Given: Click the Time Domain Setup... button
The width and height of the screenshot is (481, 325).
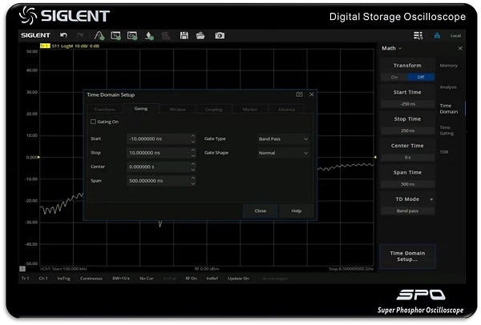Looking at the screenshot, I should [407, 256].
